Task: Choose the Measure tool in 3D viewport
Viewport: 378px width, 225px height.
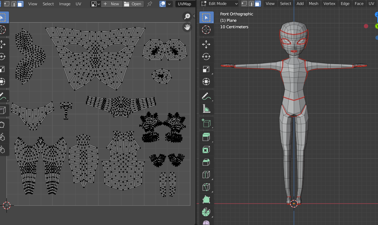Action: pos(206,109)
